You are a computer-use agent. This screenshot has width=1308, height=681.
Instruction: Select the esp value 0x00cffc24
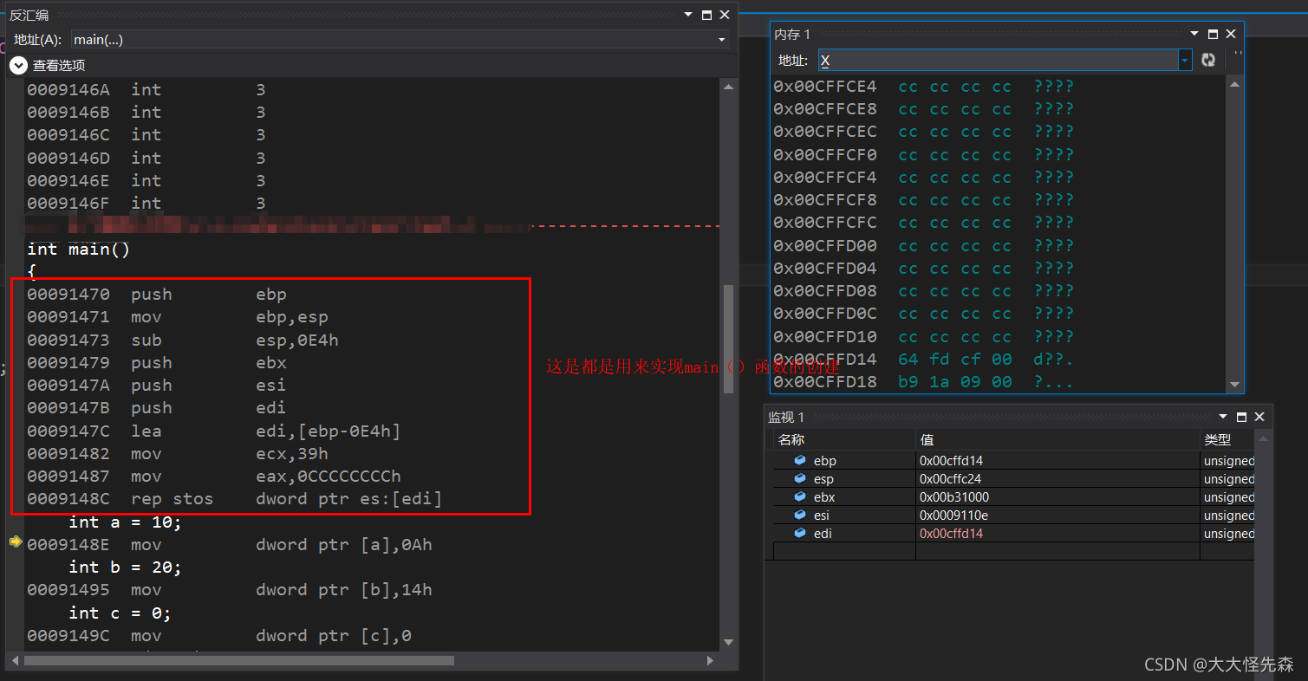(950, 479)
